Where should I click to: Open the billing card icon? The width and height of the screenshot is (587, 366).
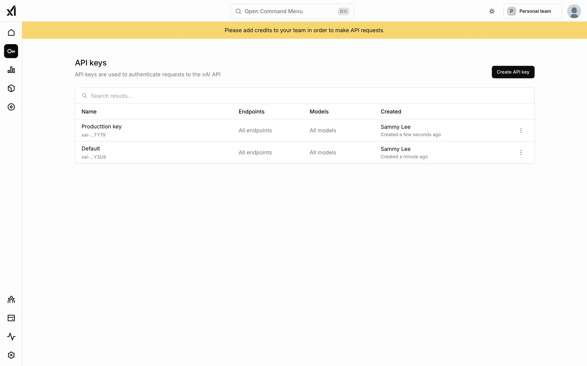[x=11, y=318]
